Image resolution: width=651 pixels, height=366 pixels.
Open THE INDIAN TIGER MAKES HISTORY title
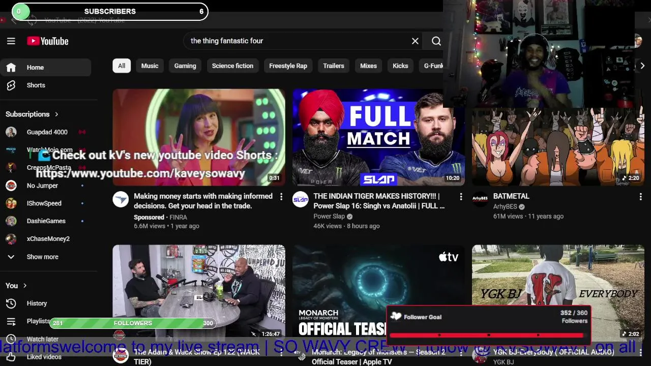click(x=379, y=201)
